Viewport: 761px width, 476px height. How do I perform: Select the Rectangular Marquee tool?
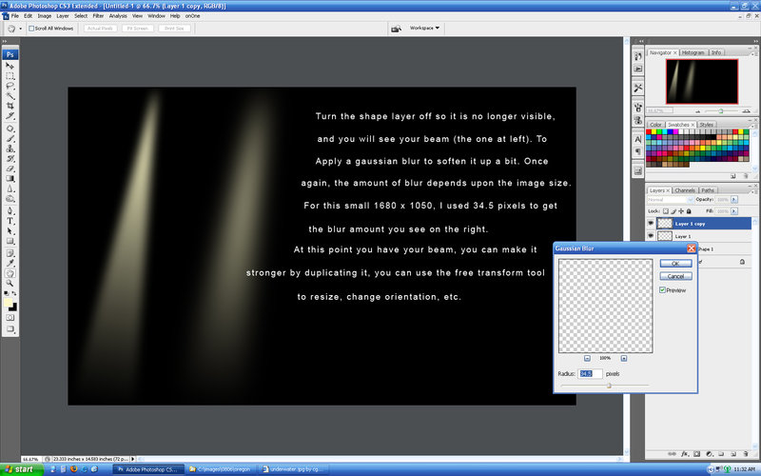coord(10,76)
